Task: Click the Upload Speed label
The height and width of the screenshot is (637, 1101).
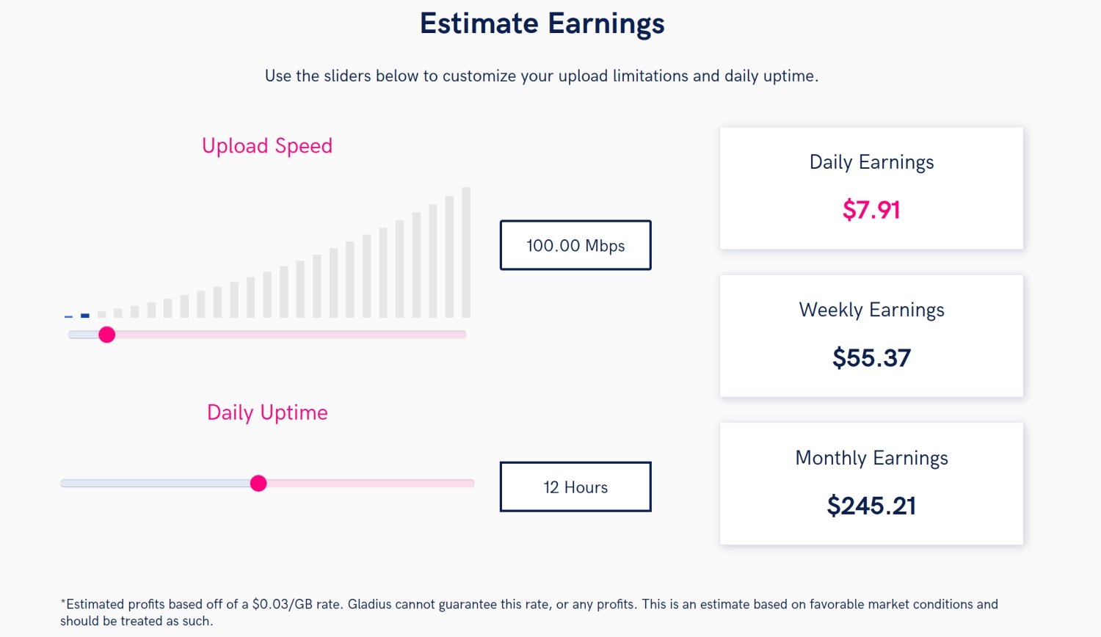Action: tap(267, 145)
